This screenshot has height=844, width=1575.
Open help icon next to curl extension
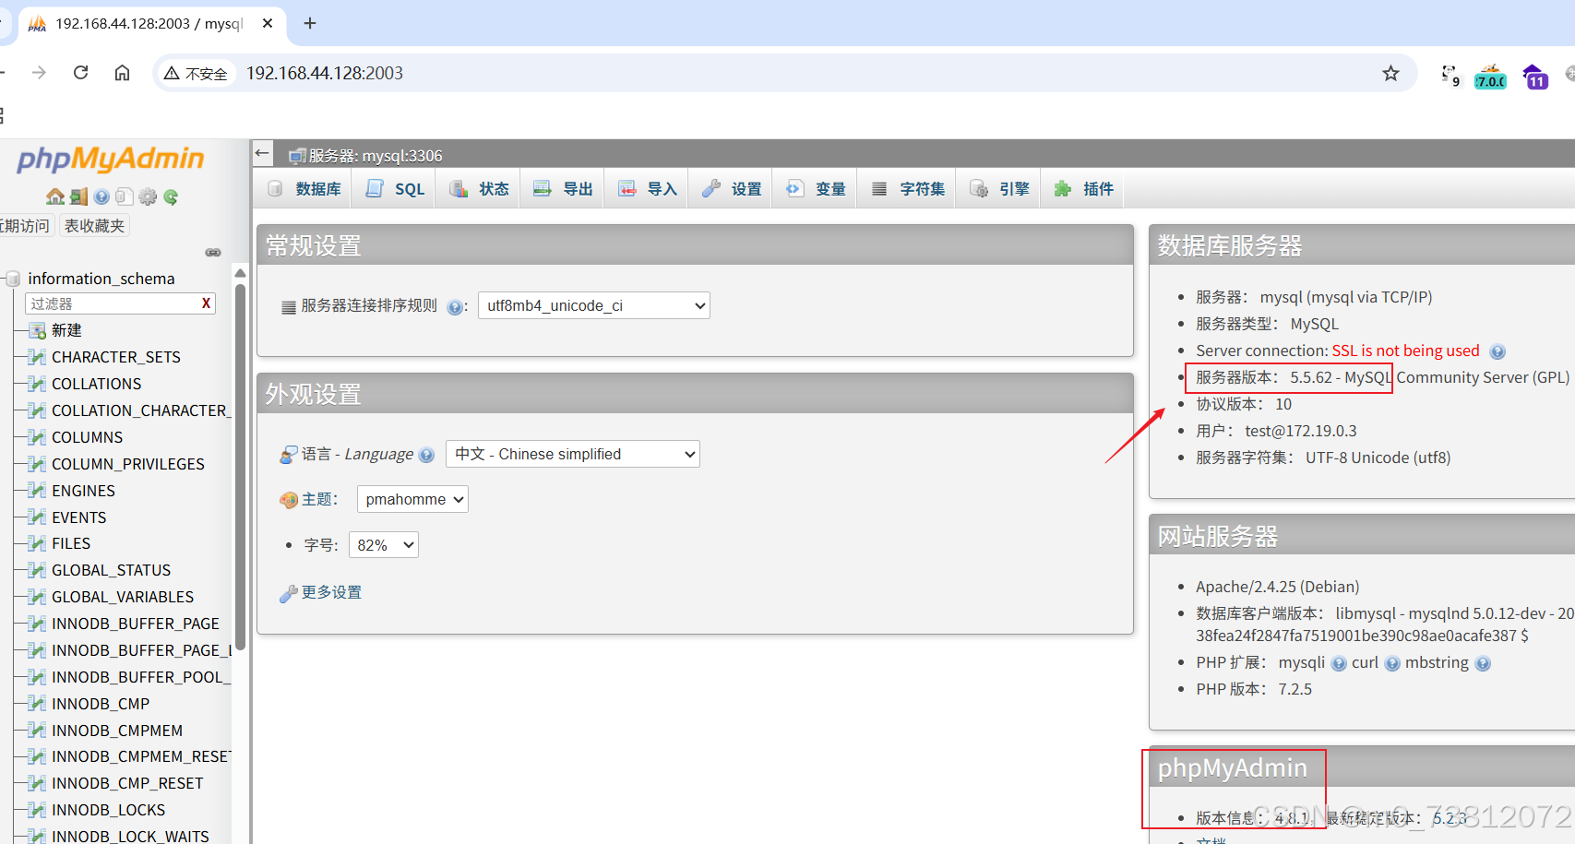coord(1392,663)
